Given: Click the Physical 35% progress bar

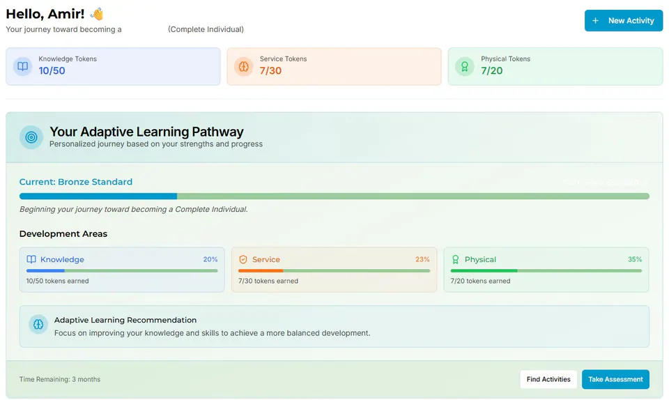Looking at the screenshot, I should [x=546, y=271].
